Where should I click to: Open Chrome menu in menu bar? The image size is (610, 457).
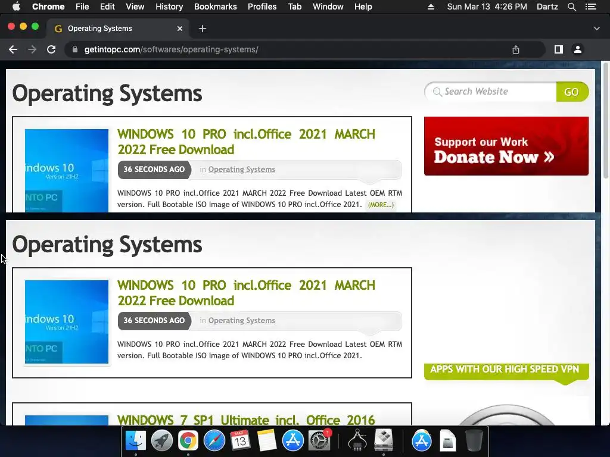click(48, 7)
